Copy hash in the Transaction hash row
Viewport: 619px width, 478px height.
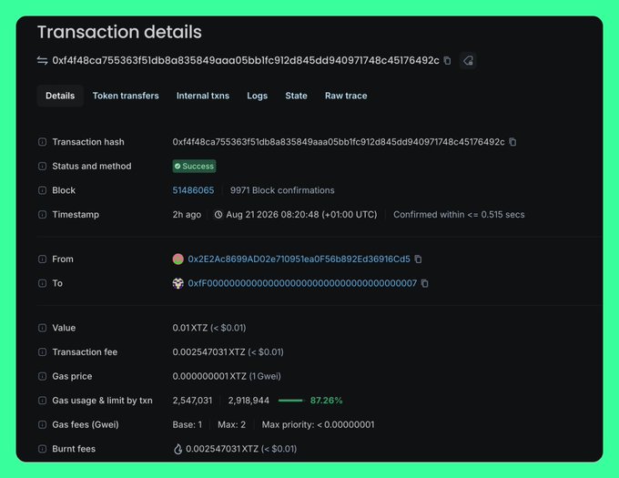pos(512,142)
